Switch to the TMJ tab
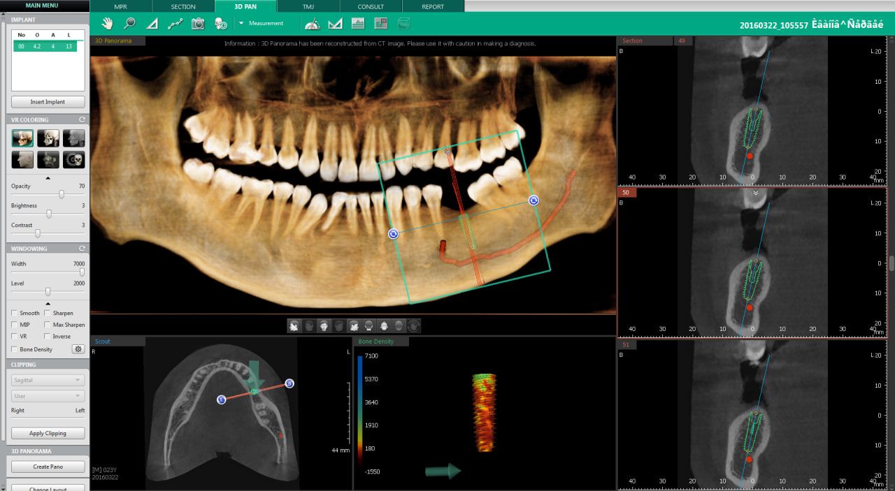 pyautogui.click(x=308, y=6)
